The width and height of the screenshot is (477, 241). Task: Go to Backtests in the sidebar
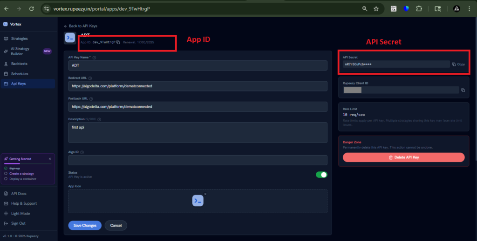(x=19, y=64)
